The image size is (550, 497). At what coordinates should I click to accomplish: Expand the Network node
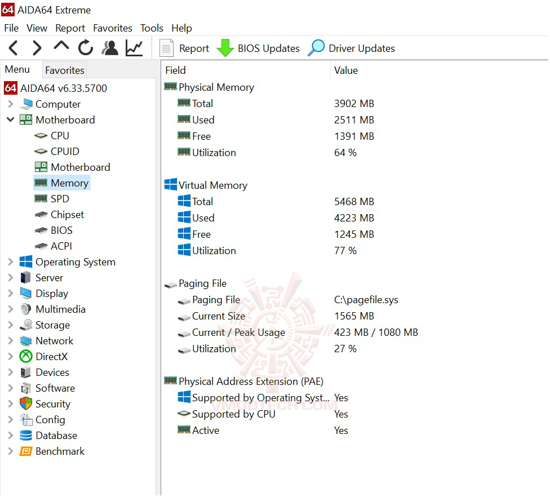coord(11,341)
